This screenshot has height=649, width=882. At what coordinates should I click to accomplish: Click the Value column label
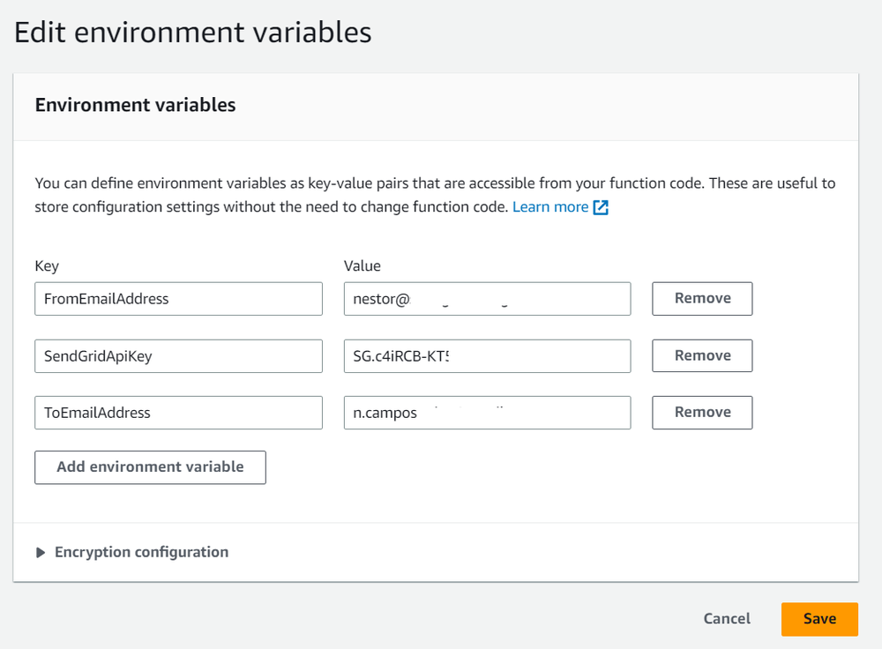coord(363,265)
